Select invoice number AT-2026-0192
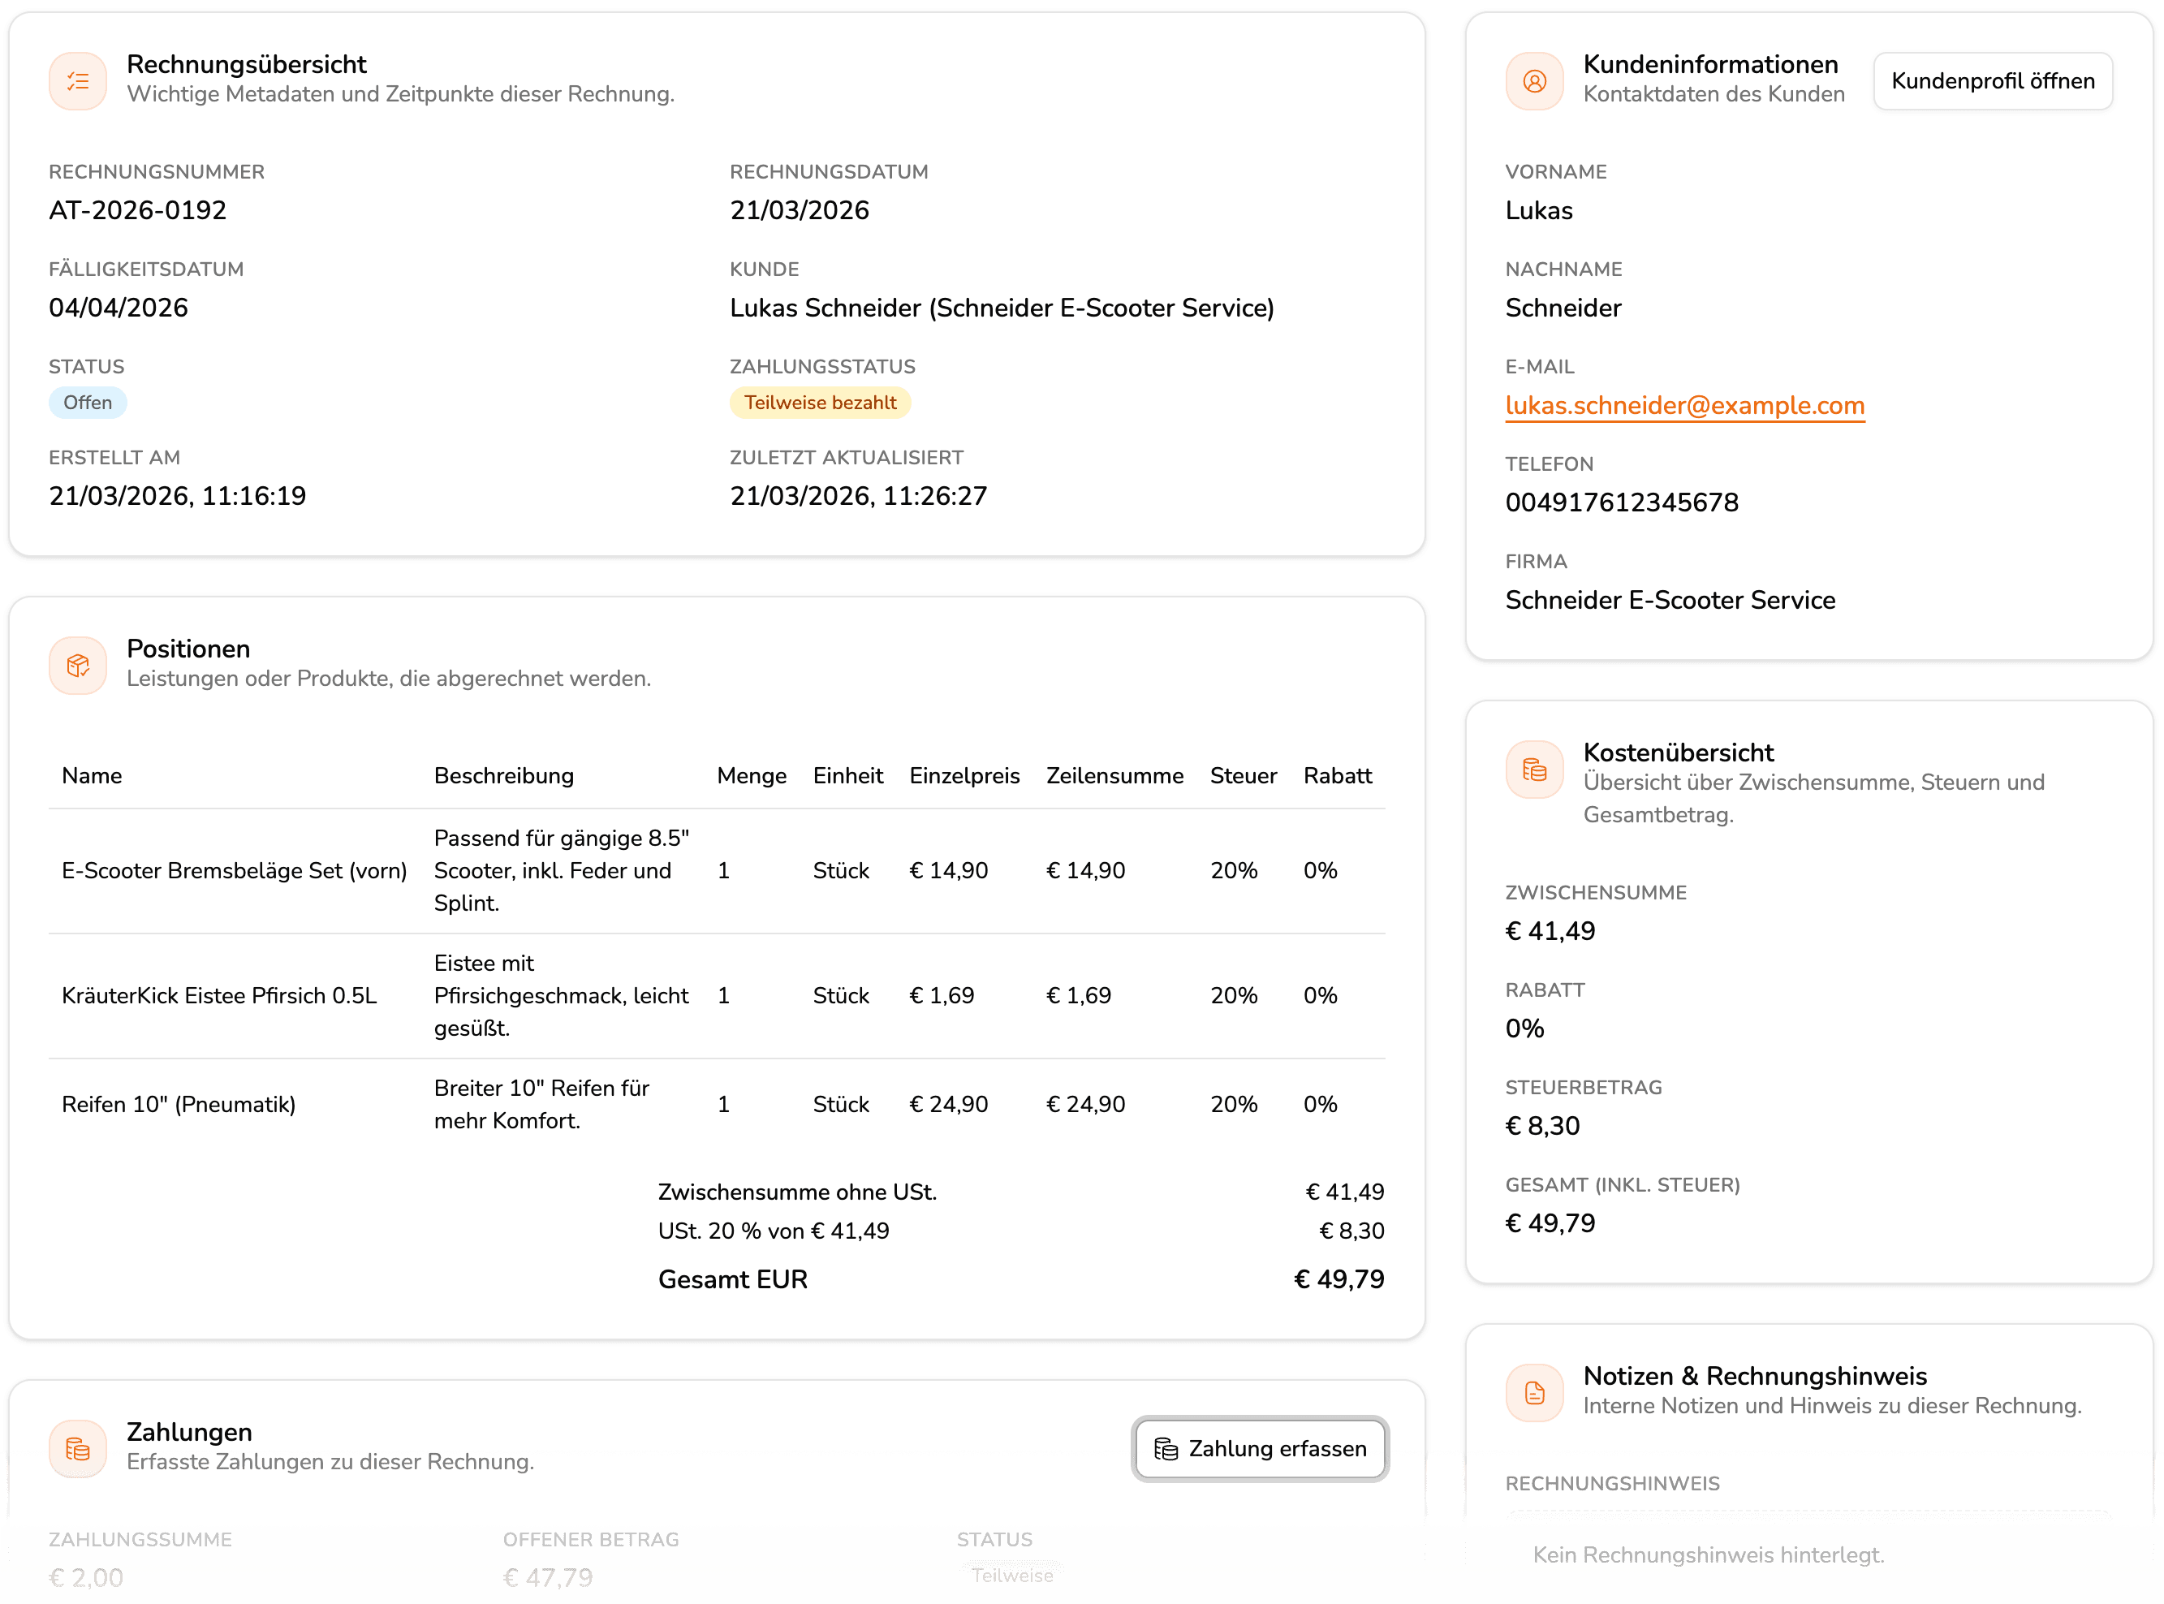The width and height of the screenshot is (2164, 1604). [138, 209]
